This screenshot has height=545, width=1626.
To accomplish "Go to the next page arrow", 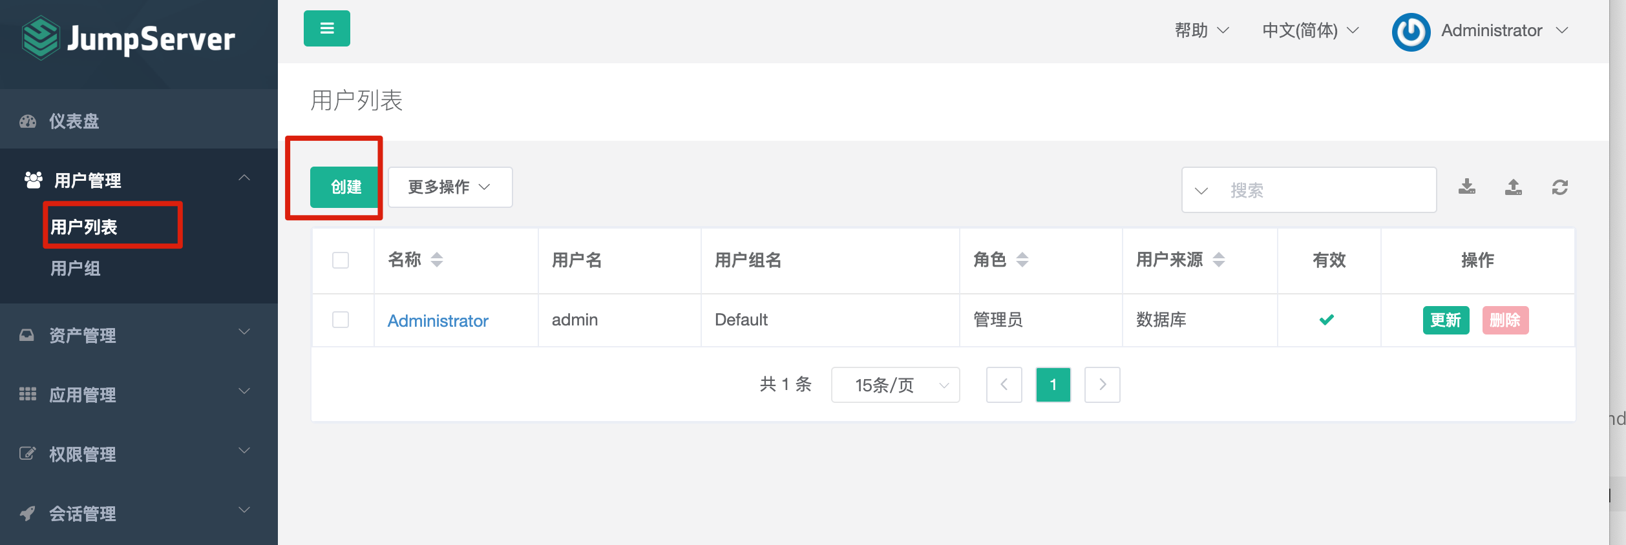I will pyautogui.click(x=1103, y=385).
